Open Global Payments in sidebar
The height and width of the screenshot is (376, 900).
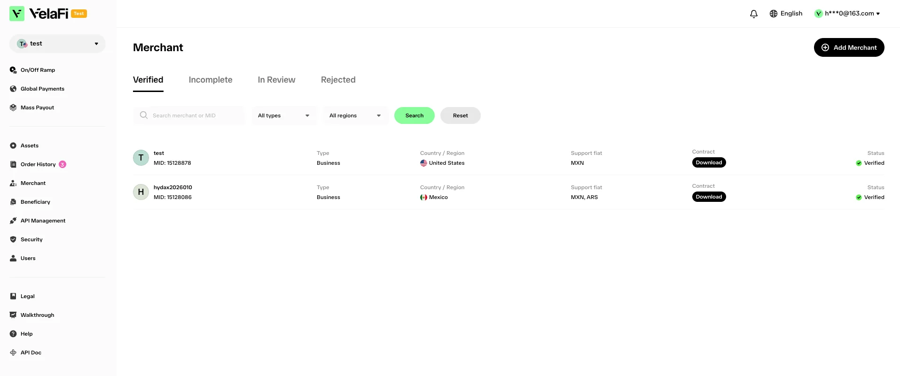tap(42, 89)
